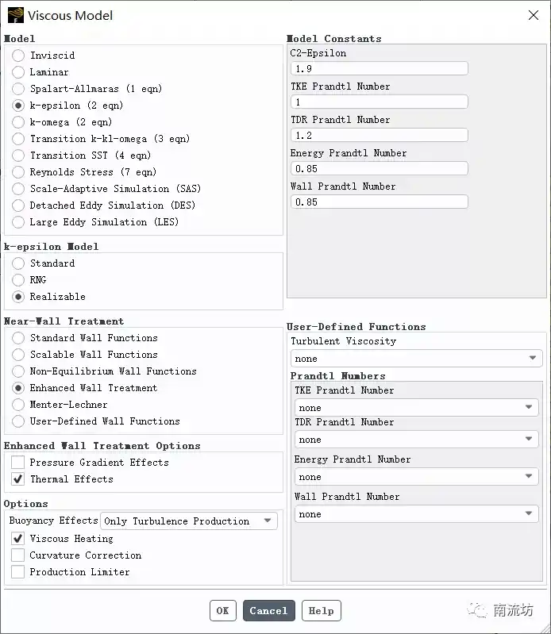
Task: Open Buoyancy Effects dropdown
Action: point(189,521)
